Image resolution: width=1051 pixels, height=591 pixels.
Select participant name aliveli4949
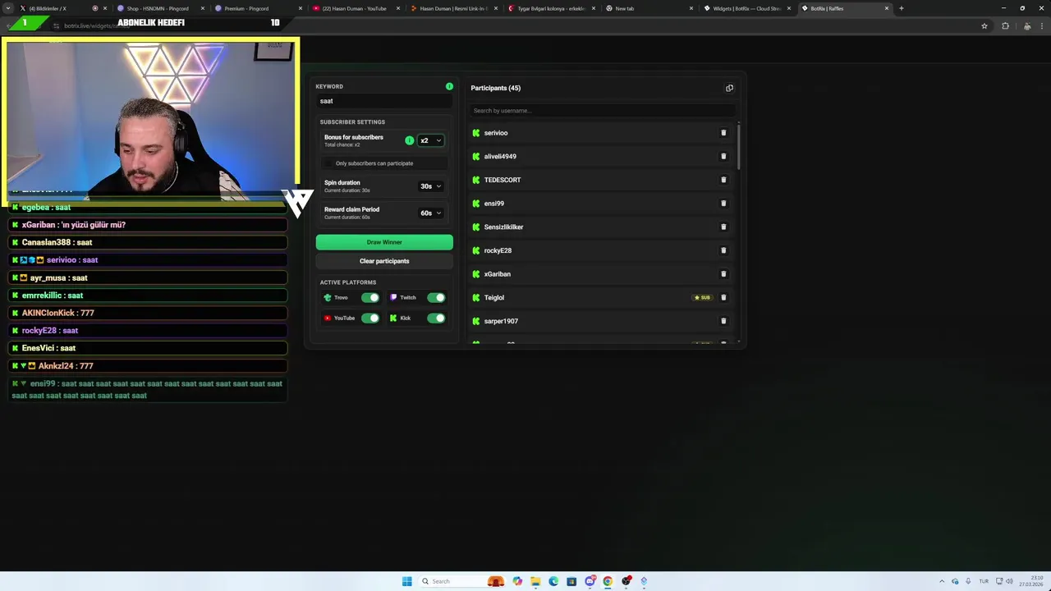pos(500,156)
